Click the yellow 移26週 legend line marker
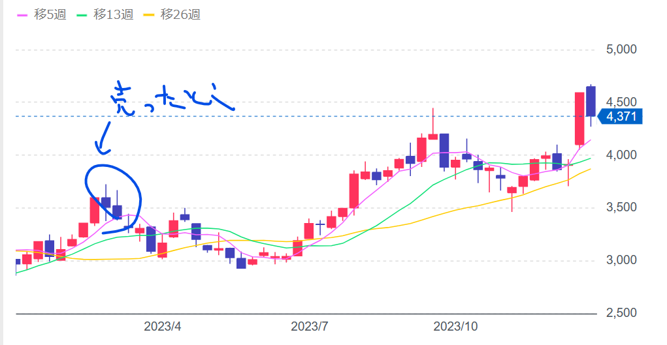The height and width of the screenshot is (345, 667). tap(148, 15)
